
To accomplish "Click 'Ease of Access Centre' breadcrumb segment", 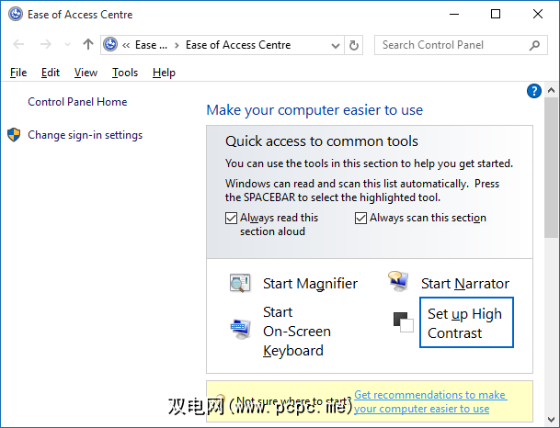I will [238, 45].
